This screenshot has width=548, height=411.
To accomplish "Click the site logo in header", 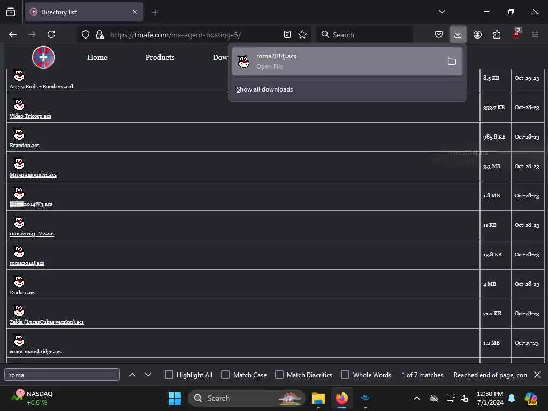I will click(x=43, y=57).
